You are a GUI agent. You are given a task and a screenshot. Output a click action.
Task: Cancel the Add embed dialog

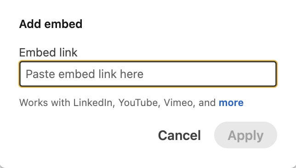tap(179, 135)
